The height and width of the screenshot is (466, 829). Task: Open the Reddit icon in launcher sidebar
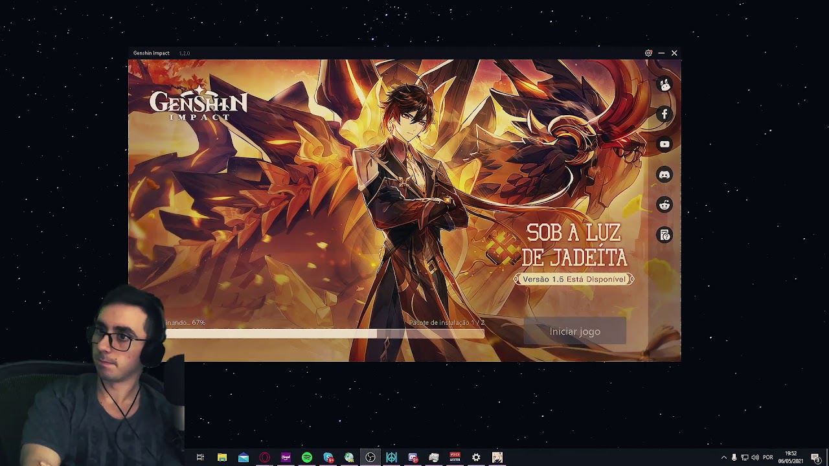(664, 205)
